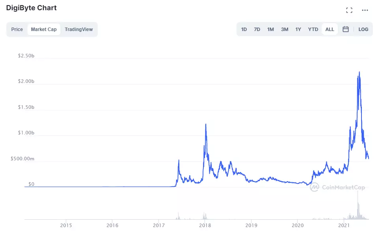Show the 1Y time range

click(298, 29)
